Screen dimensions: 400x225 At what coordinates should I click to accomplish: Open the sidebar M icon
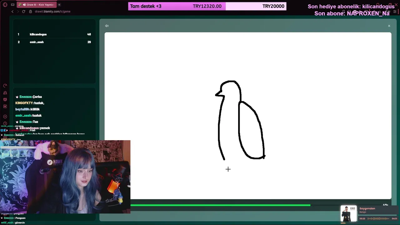tap(5, 107)
